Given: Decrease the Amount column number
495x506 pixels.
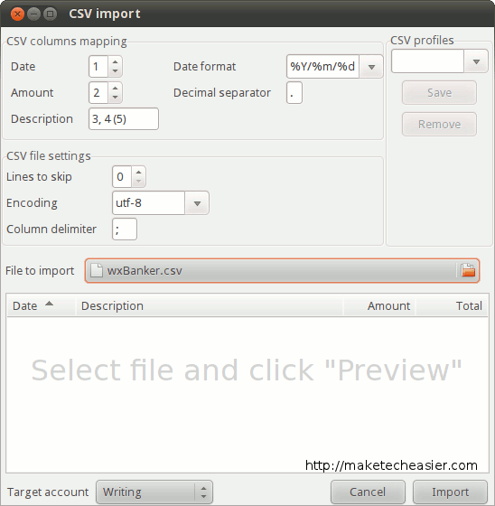Looking at the screenshot, I should [x=116, y=98].
